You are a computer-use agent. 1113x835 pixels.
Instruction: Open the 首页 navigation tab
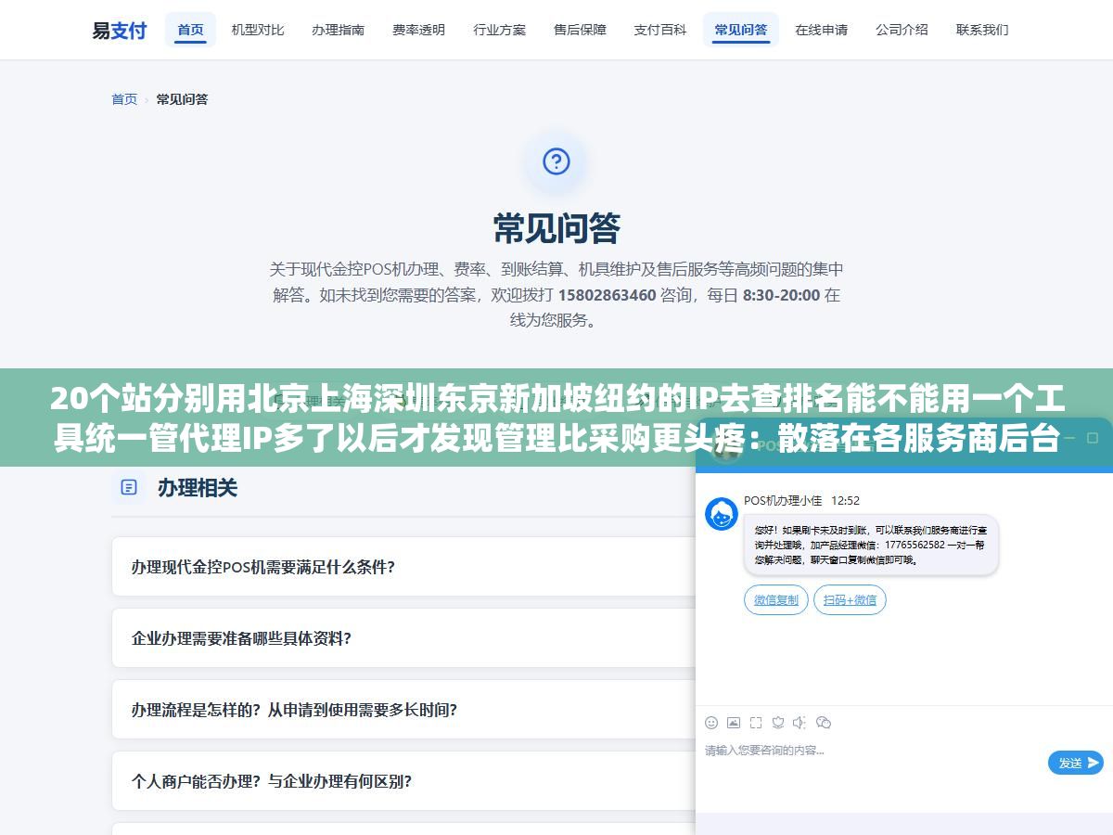pyautogui.click(x=190, y=30)
